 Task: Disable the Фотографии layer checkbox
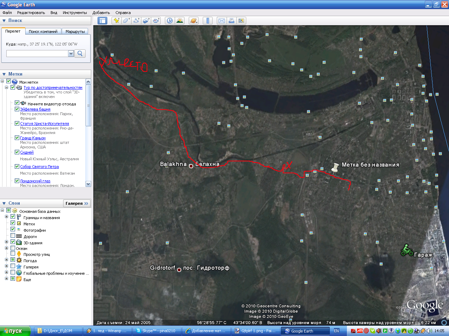click(x=13, y=229)
